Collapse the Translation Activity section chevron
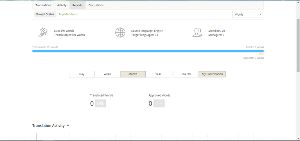The width and height of the screenshot is (300, 141). [x=68, y=125]
